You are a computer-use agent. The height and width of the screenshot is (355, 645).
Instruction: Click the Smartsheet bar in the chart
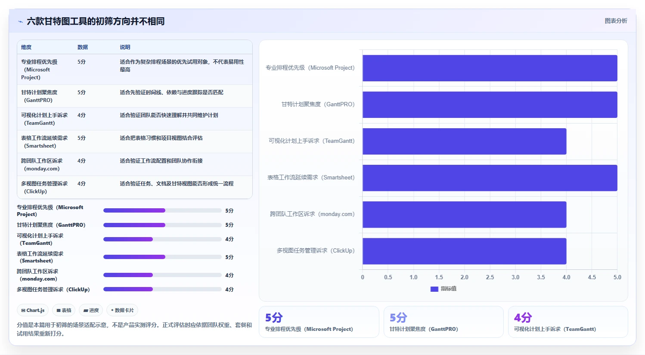coord(490,178)
